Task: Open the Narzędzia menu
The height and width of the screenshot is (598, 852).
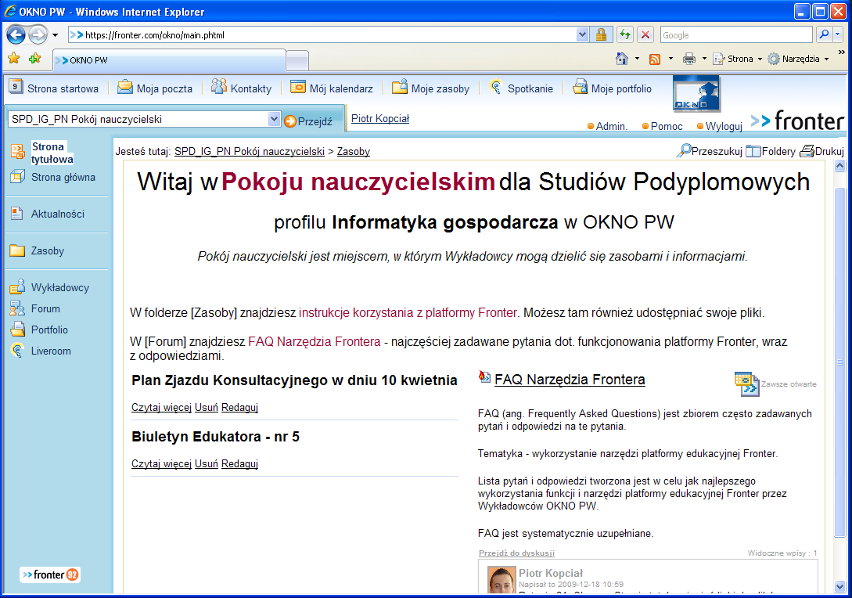Action: click(798, 59)
